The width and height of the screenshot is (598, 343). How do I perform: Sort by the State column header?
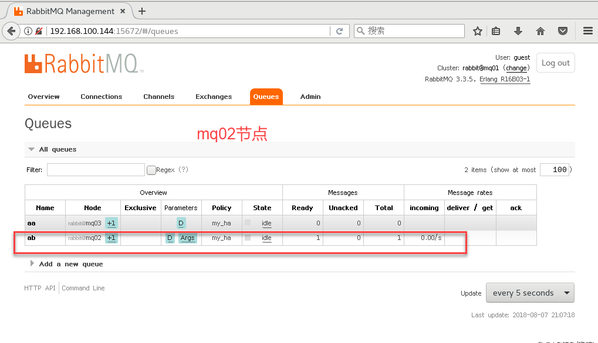pyautogui.click(x=262, y=208)
